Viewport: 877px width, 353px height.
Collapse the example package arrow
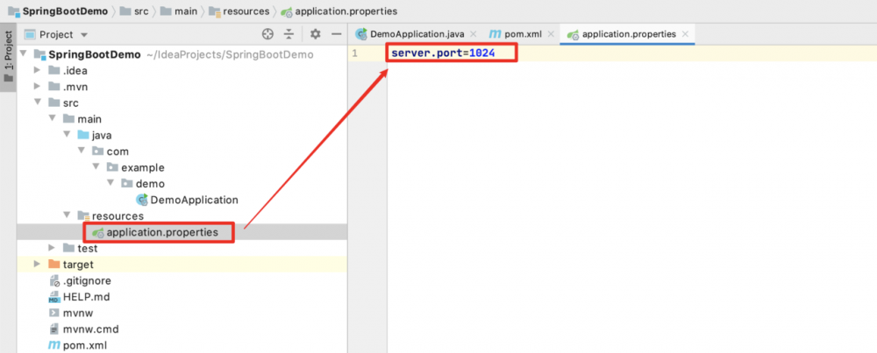pyautogui.click(x=96, y=167)
